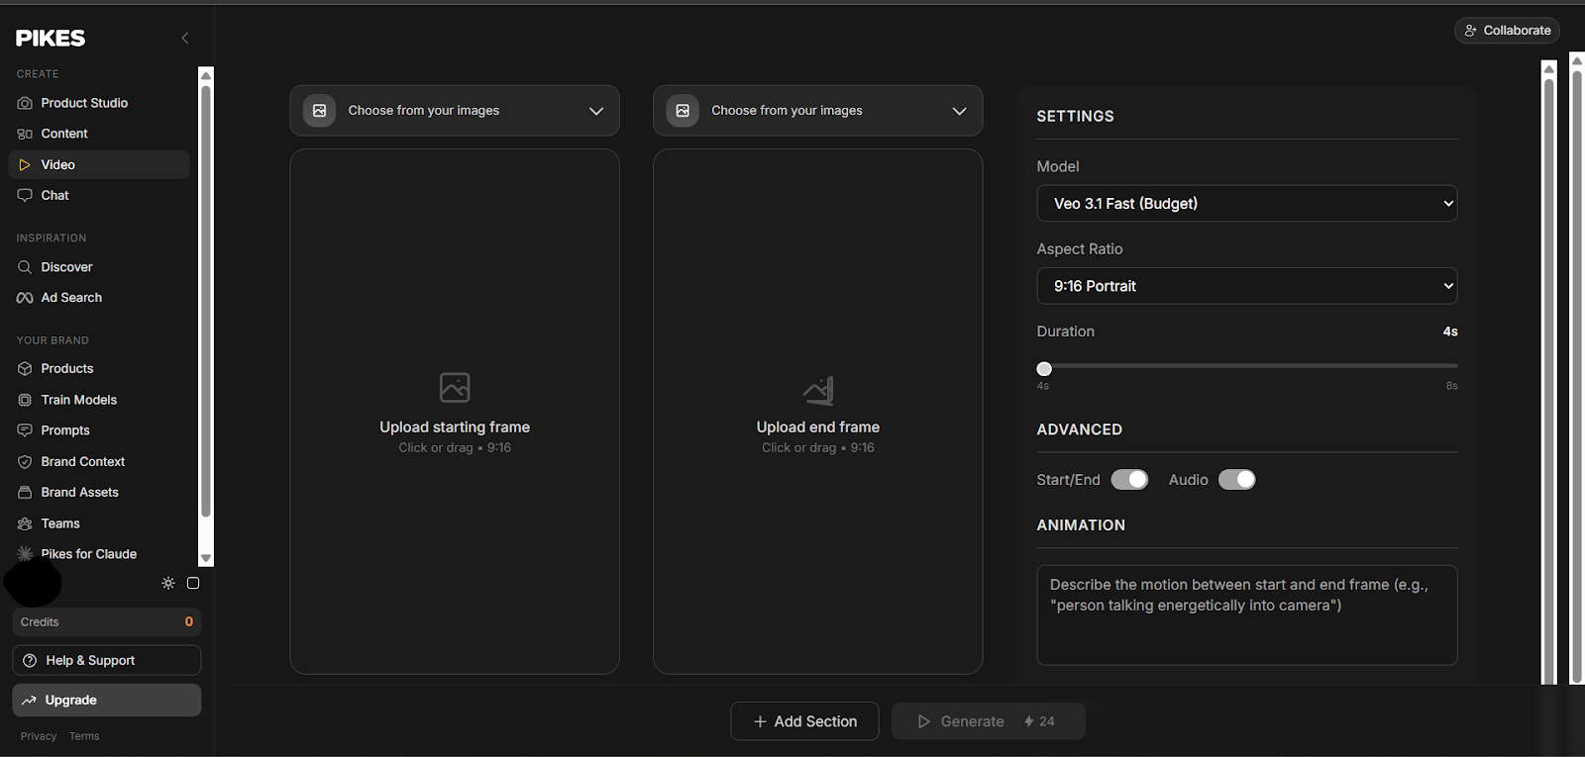Click the animation motion description text box
Viewport: 1585px width, 757px height.
coord(1247,615)
